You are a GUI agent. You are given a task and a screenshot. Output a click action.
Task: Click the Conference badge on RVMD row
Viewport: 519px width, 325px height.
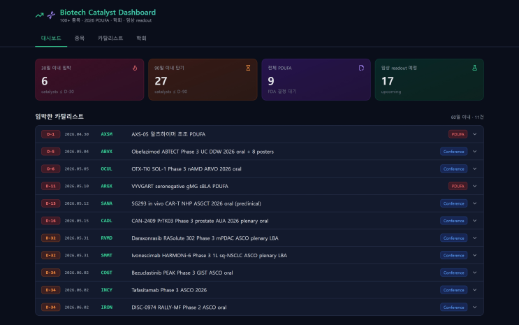click(x=453, y=238)
